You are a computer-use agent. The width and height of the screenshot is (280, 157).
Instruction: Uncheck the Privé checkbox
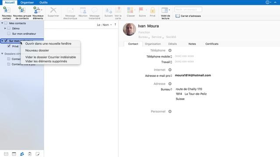(9, 46)
